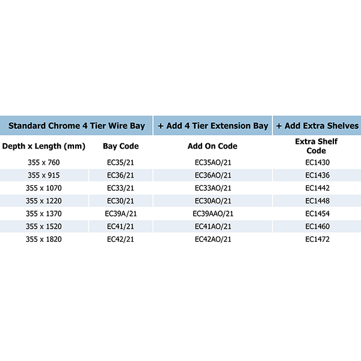The height and width of the screenshot is (361, 361).
Task: Select the 355 x 760 size cell
Action: (x=44, y=162)
